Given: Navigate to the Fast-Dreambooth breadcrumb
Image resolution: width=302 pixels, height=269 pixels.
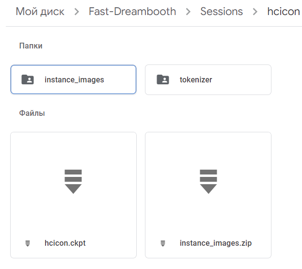Looking at the screenshot, I should [x=132, y=12].
